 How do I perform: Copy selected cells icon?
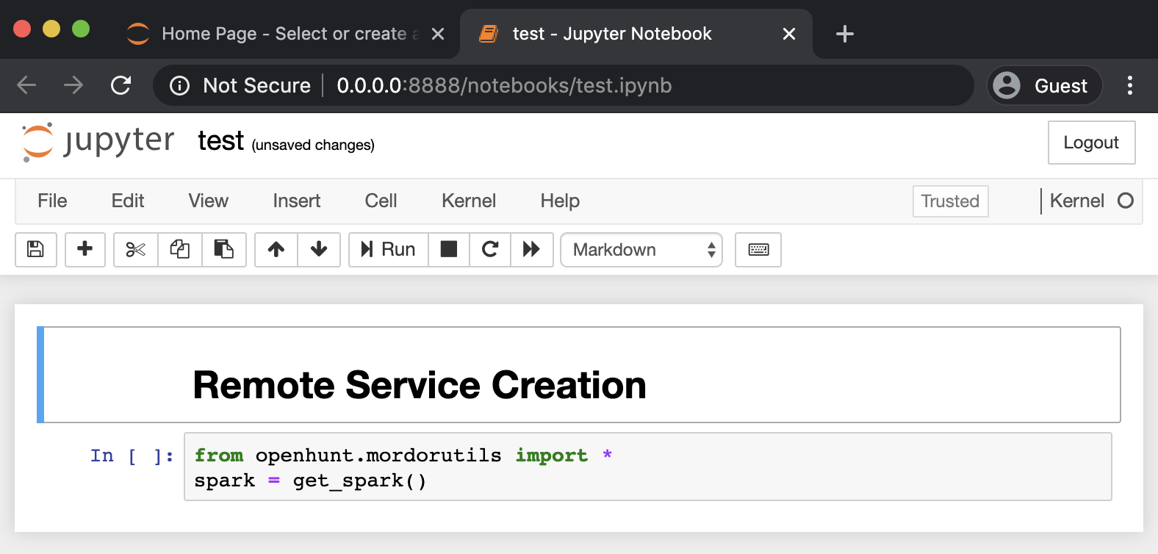click(180, 250)
